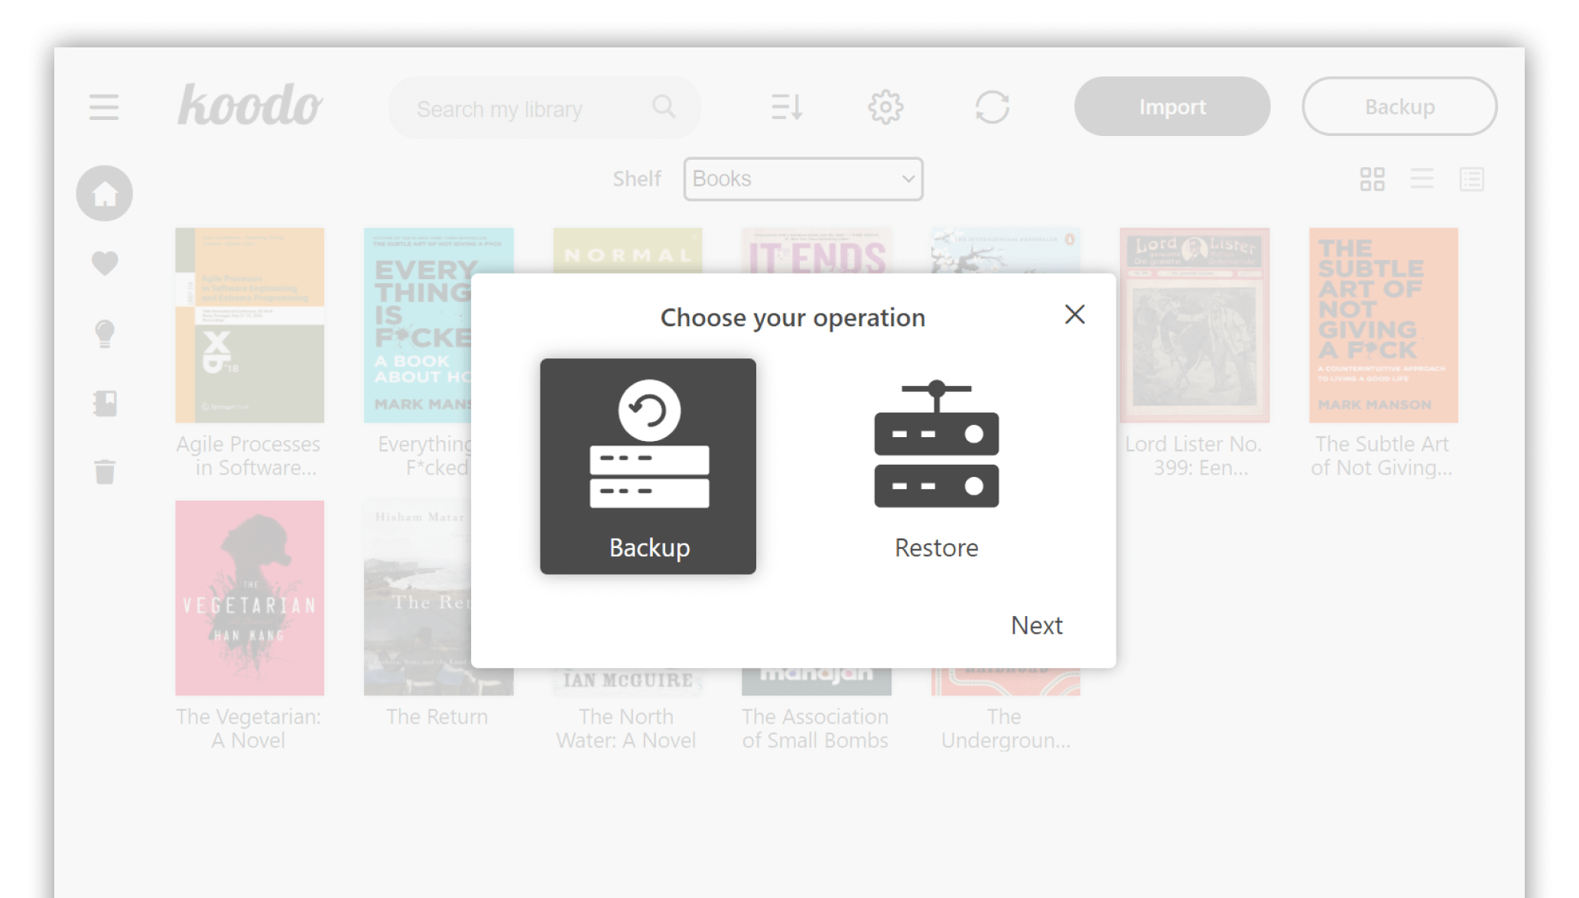Click 'The Subtle Art of Not Giving...' title

point(1382,455)
